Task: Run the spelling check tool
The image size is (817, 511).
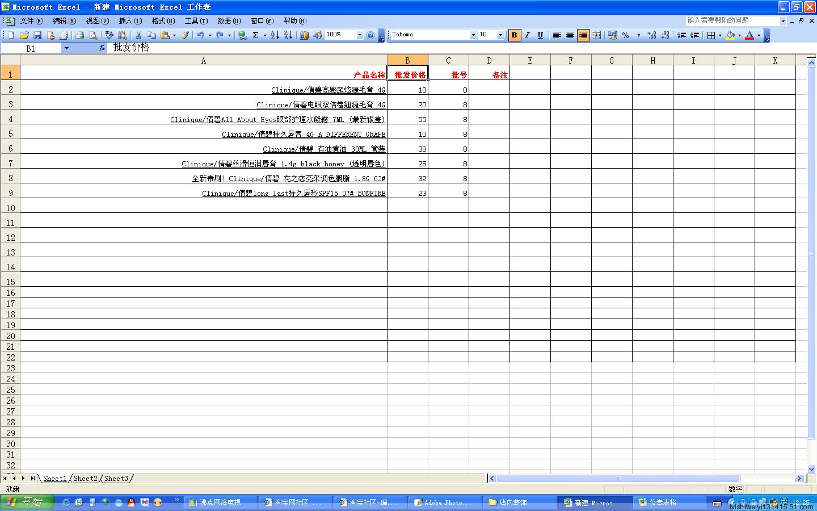Action: click(x=109, y=35)
